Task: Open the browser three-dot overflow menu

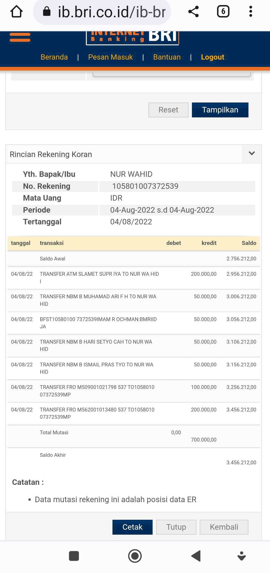Action: (x=250, y=12)
